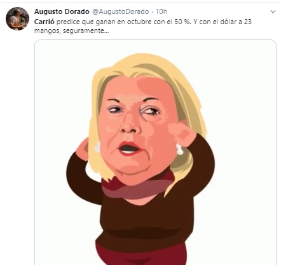281x265 pixels.
Task: Click the cartoon's raised fist
Action: click(182, 134)
